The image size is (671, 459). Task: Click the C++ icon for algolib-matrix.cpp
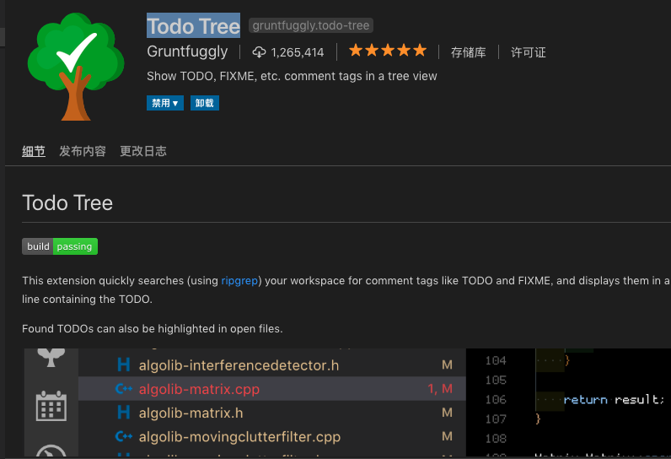(x=124, y=389)
